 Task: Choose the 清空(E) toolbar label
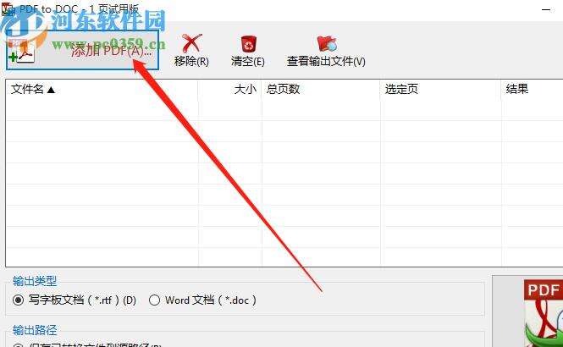[248, 62]
